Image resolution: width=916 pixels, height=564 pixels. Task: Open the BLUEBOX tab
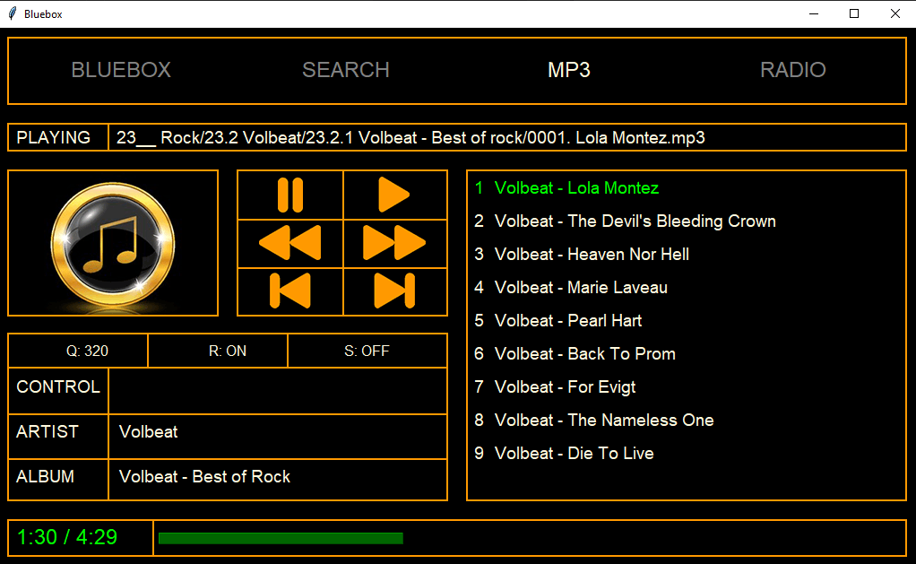tap(121, 70)
